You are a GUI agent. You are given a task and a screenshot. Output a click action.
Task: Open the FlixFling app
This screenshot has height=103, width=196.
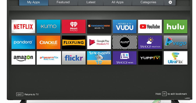(74, 42)
